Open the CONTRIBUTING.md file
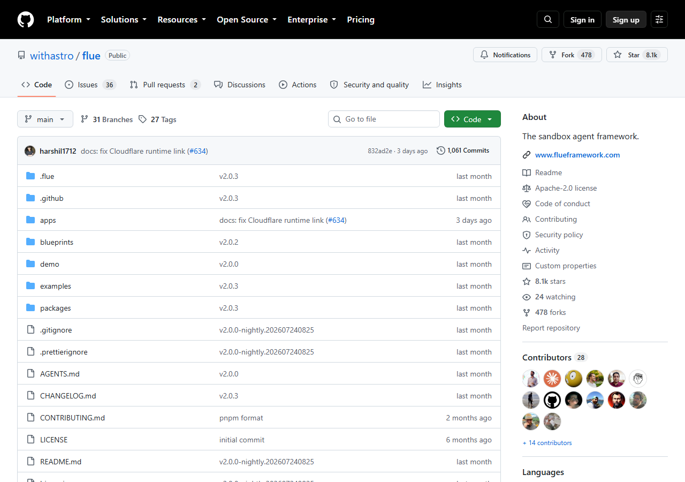This screenshot has height=482, width=685. pyautogui.click(x=72, y=418)
